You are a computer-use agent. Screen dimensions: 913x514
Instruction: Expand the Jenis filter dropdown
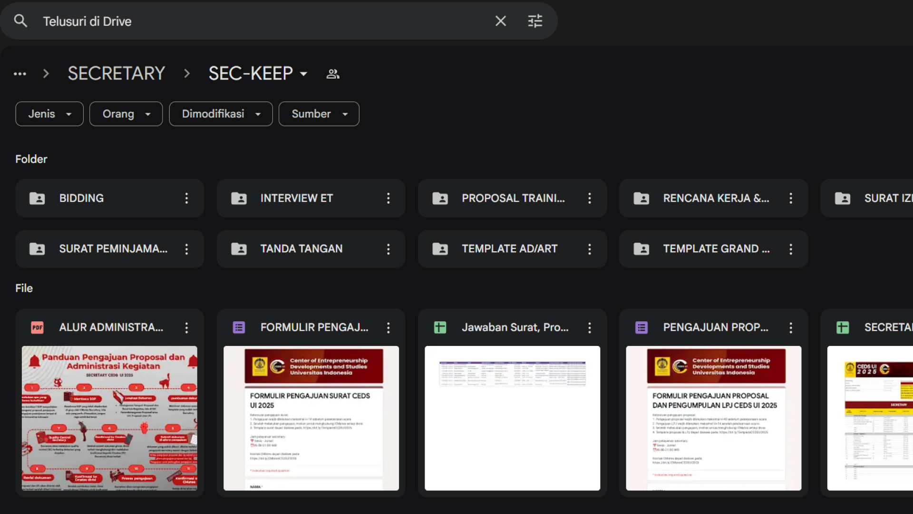[x=49, y=114]
